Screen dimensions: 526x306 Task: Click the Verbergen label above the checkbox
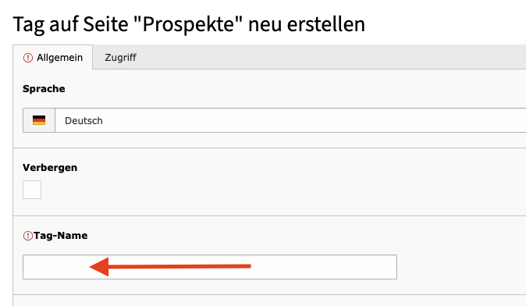tap(50, 167)
